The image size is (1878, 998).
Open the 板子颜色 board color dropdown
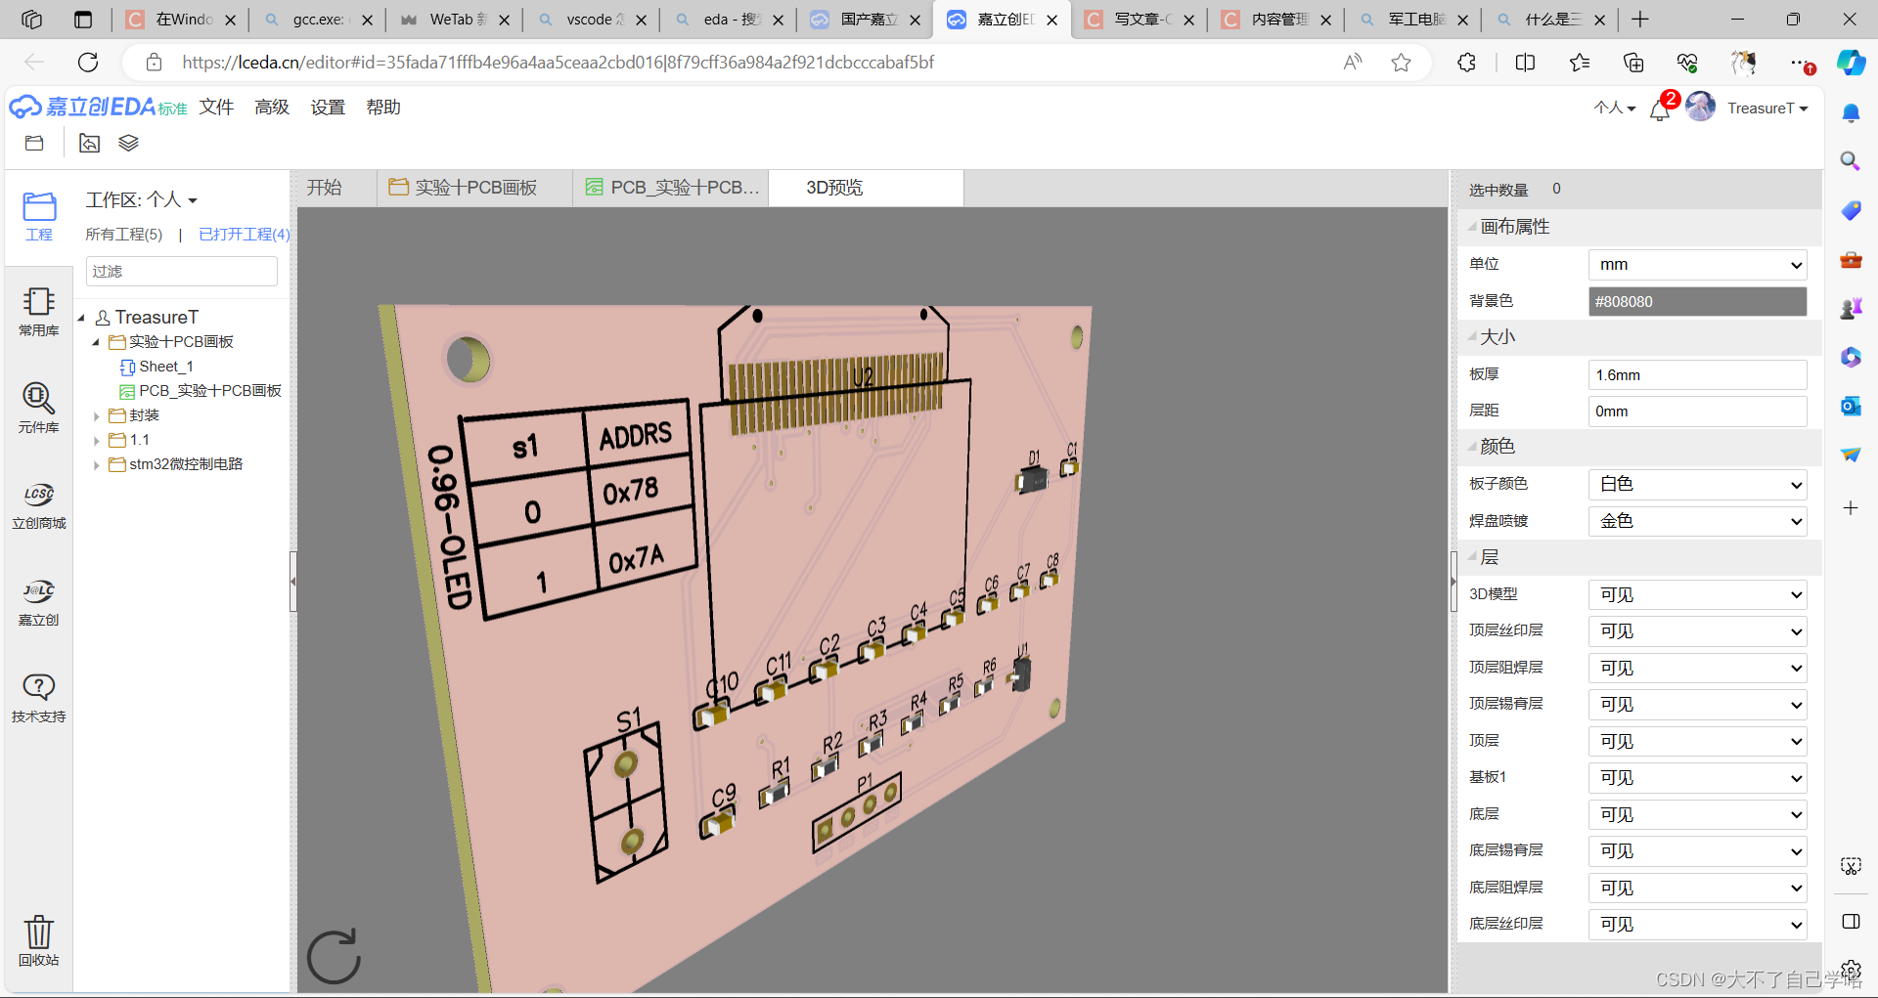(x=1698, y=484)
